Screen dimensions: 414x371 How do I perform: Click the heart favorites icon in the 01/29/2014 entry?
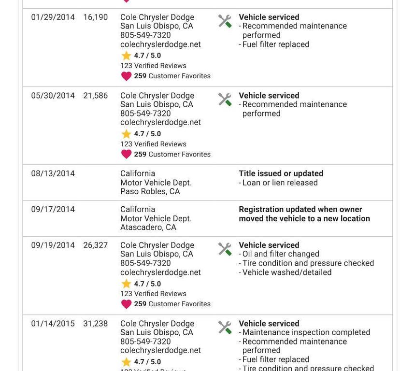pos(126,76)
